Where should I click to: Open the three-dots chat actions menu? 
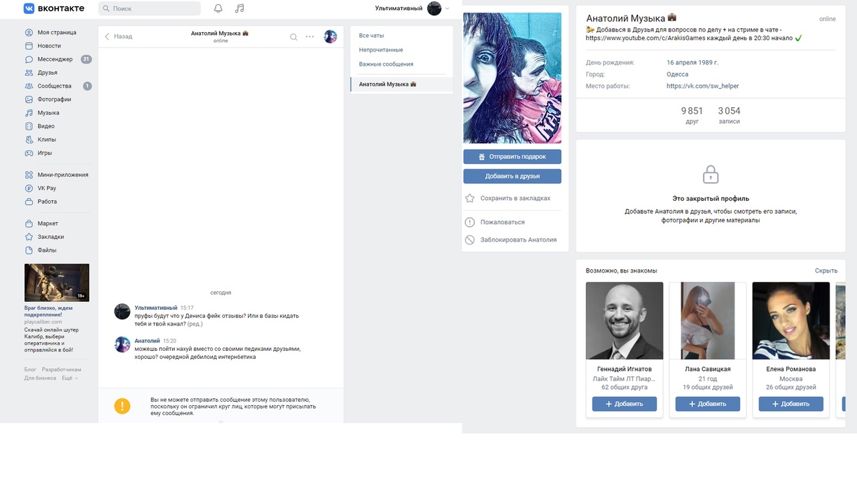pyautogui.click(x=309, y=37)
